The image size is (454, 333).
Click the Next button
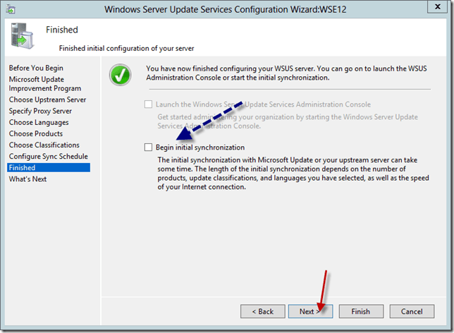pos(310,311)
